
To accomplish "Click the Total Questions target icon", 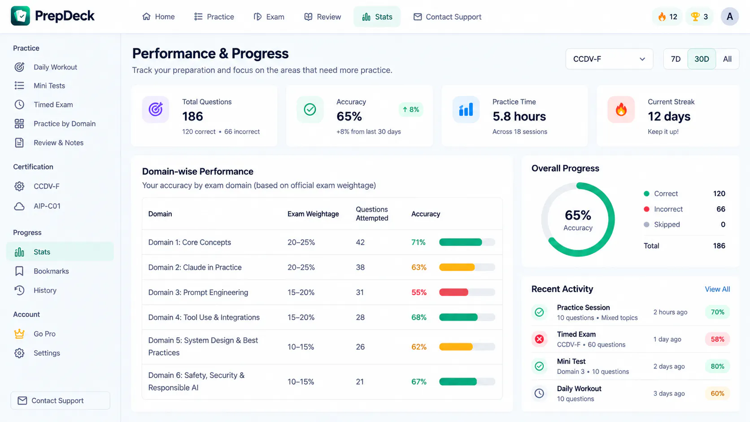I will 156,109.
